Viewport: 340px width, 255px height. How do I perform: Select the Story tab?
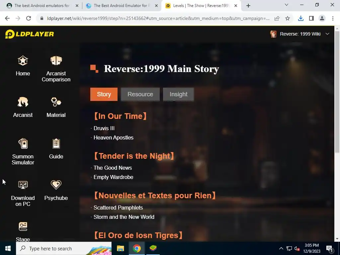click(x=104, y=94)
